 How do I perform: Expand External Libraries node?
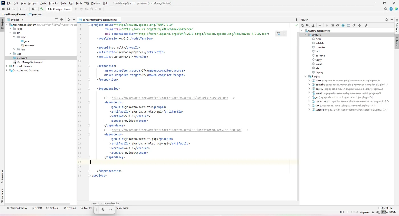pos(7,66)
